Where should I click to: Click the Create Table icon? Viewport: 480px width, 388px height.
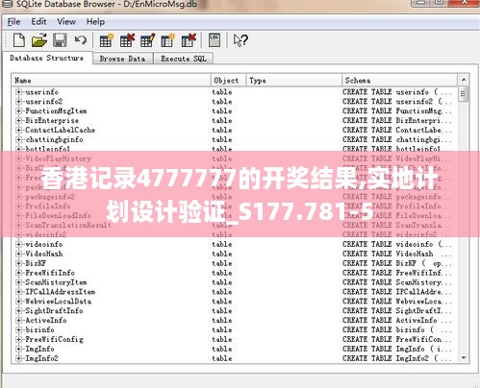click(x=106, y=40)
